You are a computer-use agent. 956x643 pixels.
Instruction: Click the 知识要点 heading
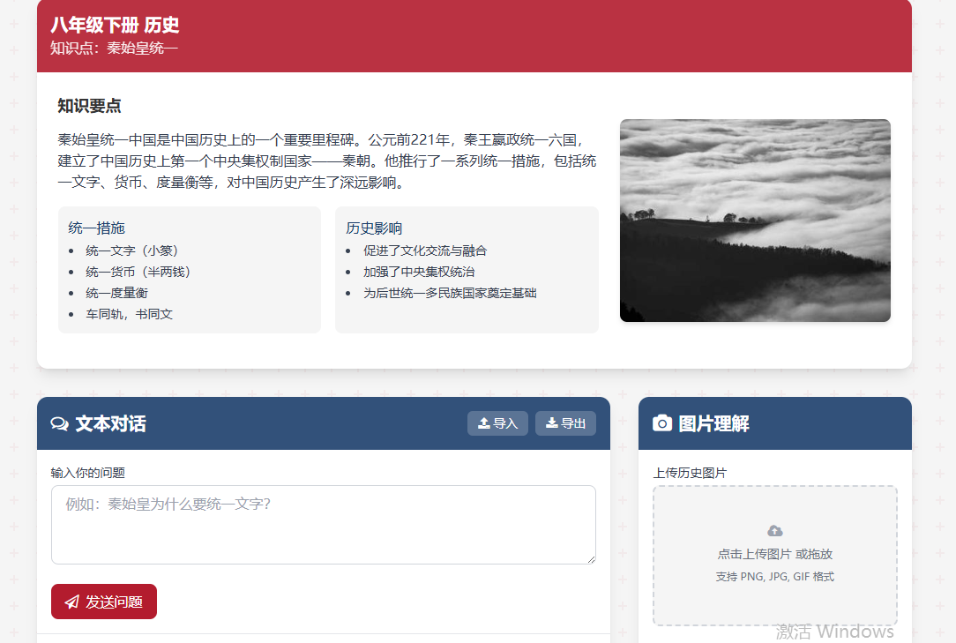coord(89,106)
